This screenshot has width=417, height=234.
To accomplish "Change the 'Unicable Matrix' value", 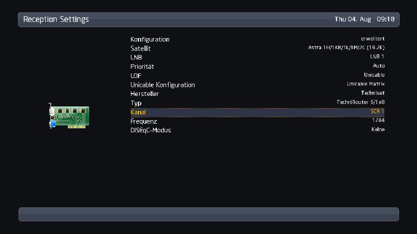I will pyautogui.click(x=365, y=84).
